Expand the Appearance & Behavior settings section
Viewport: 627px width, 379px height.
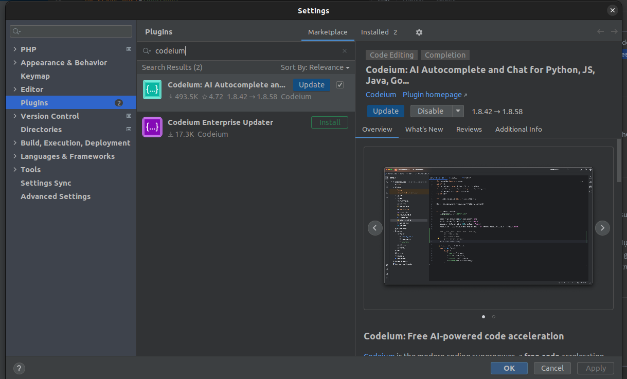(14, 63)
